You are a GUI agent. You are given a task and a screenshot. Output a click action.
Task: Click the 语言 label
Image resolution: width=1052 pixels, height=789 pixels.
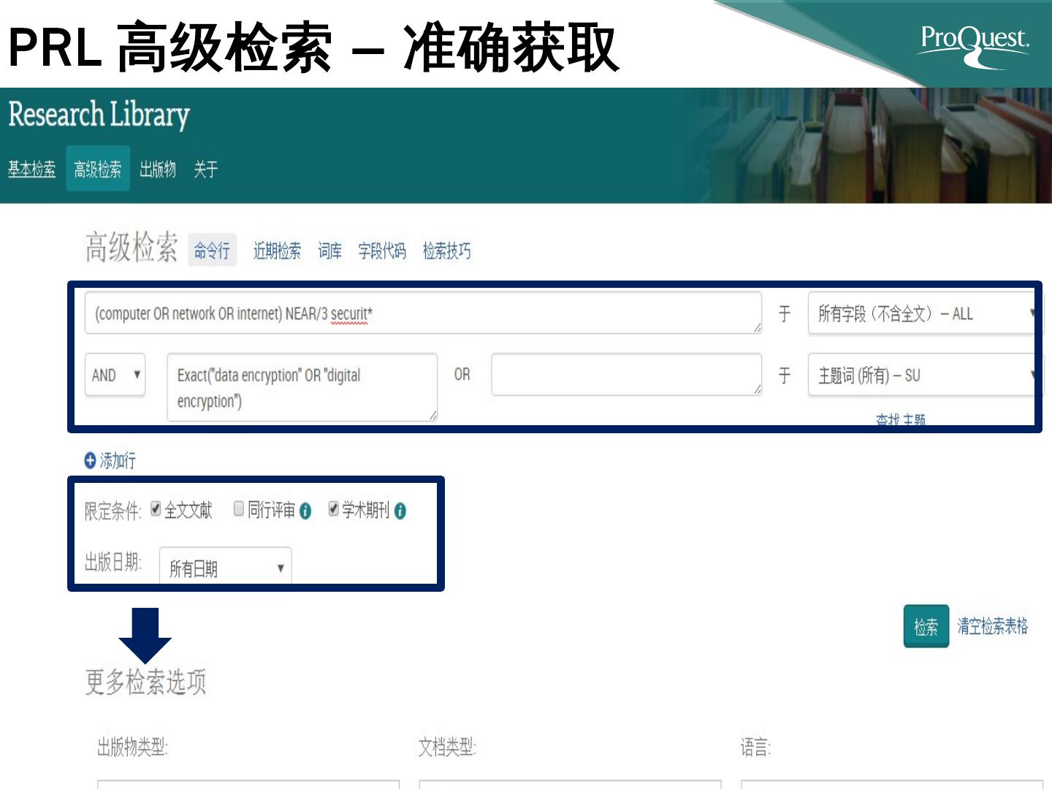755,747
